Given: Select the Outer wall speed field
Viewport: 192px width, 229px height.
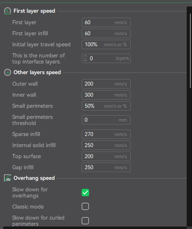Looking at the screenshot, I should 106,84.
